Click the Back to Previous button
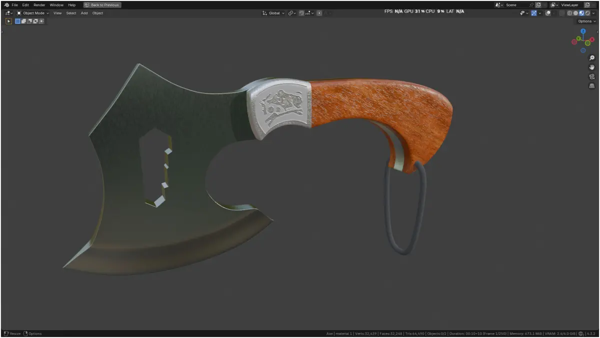Viewport: 600px width, 338px height. click(102, 5)
